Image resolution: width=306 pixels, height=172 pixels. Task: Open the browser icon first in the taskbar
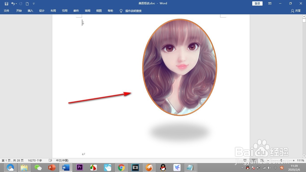click(10, 167)
